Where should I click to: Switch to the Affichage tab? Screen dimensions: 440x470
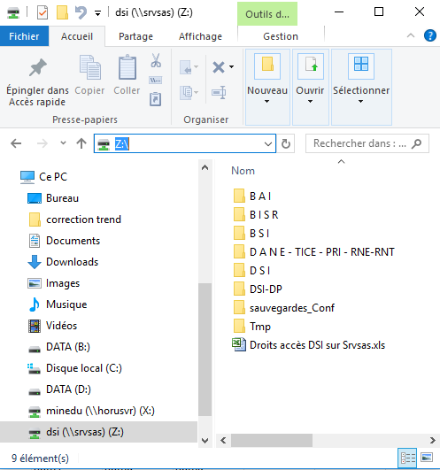(200, 36)
